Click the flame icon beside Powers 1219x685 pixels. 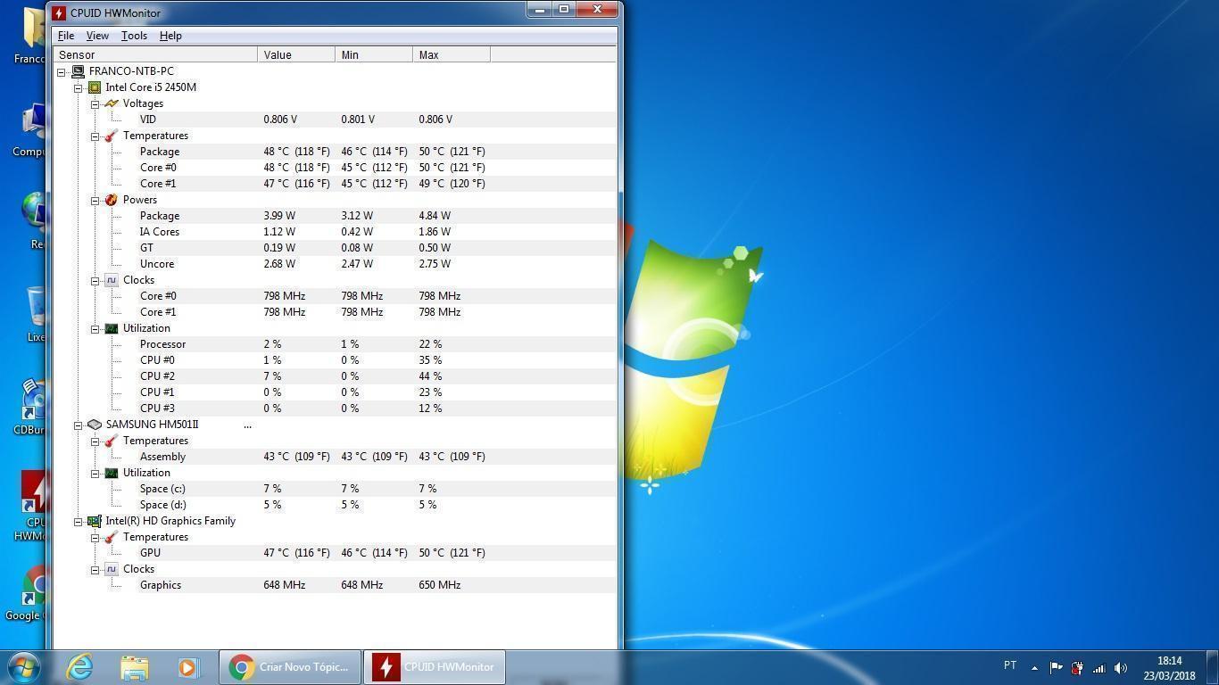tap(111, 200)
